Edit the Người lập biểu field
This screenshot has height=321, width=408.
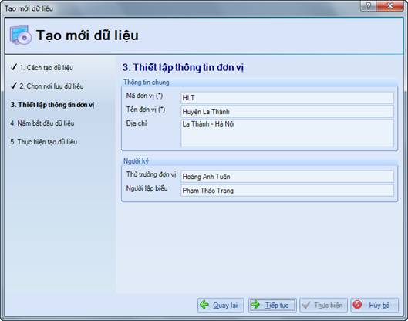tap(287, 191)
